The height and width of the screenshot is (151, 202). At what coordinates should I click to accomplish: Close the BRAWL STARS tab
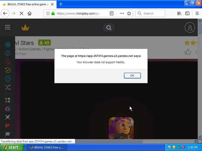tap(52, 4)
